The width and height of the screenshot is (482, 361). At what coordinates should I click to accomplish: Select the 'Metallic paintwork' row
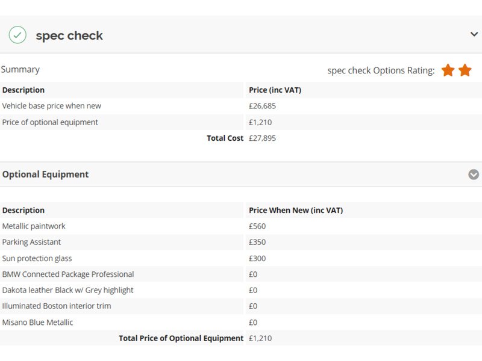[x=241, y=226]
